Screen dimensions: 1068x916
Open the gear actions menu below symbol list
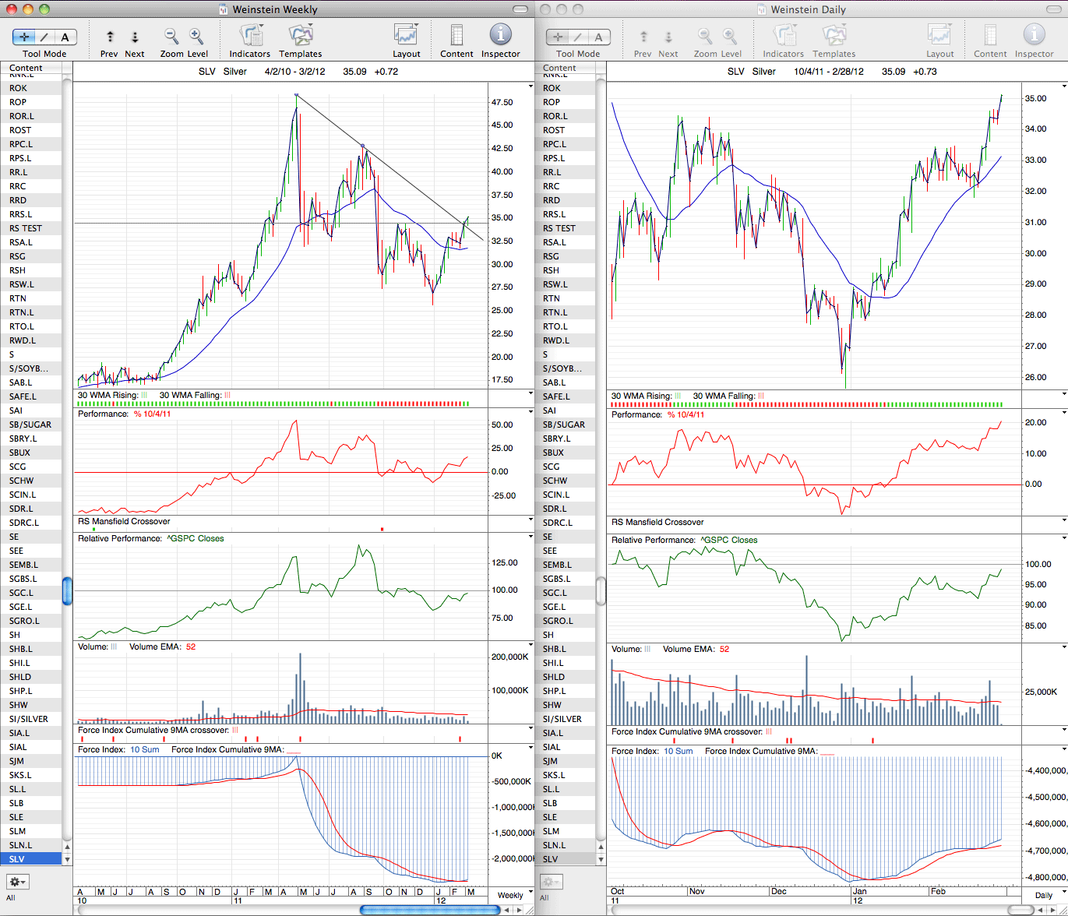point(17,882)
